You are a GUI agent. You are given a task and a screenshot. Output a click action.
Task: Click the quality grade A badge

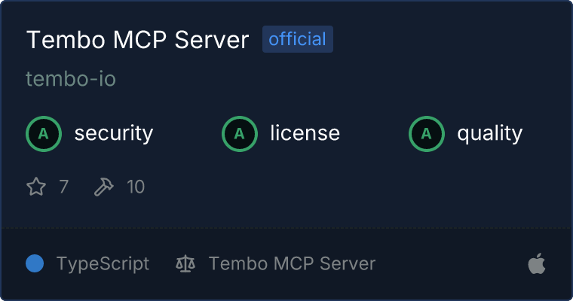pos(427,134)
